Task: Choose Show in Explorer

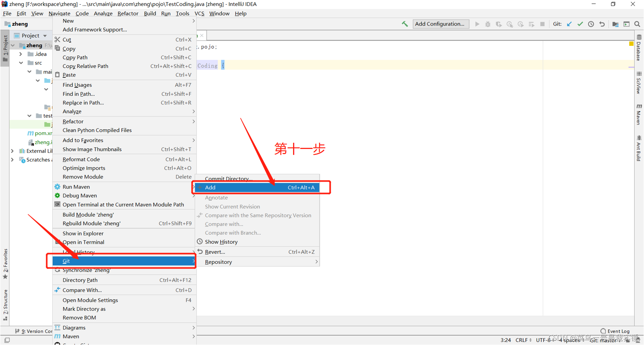Action: 124,233
